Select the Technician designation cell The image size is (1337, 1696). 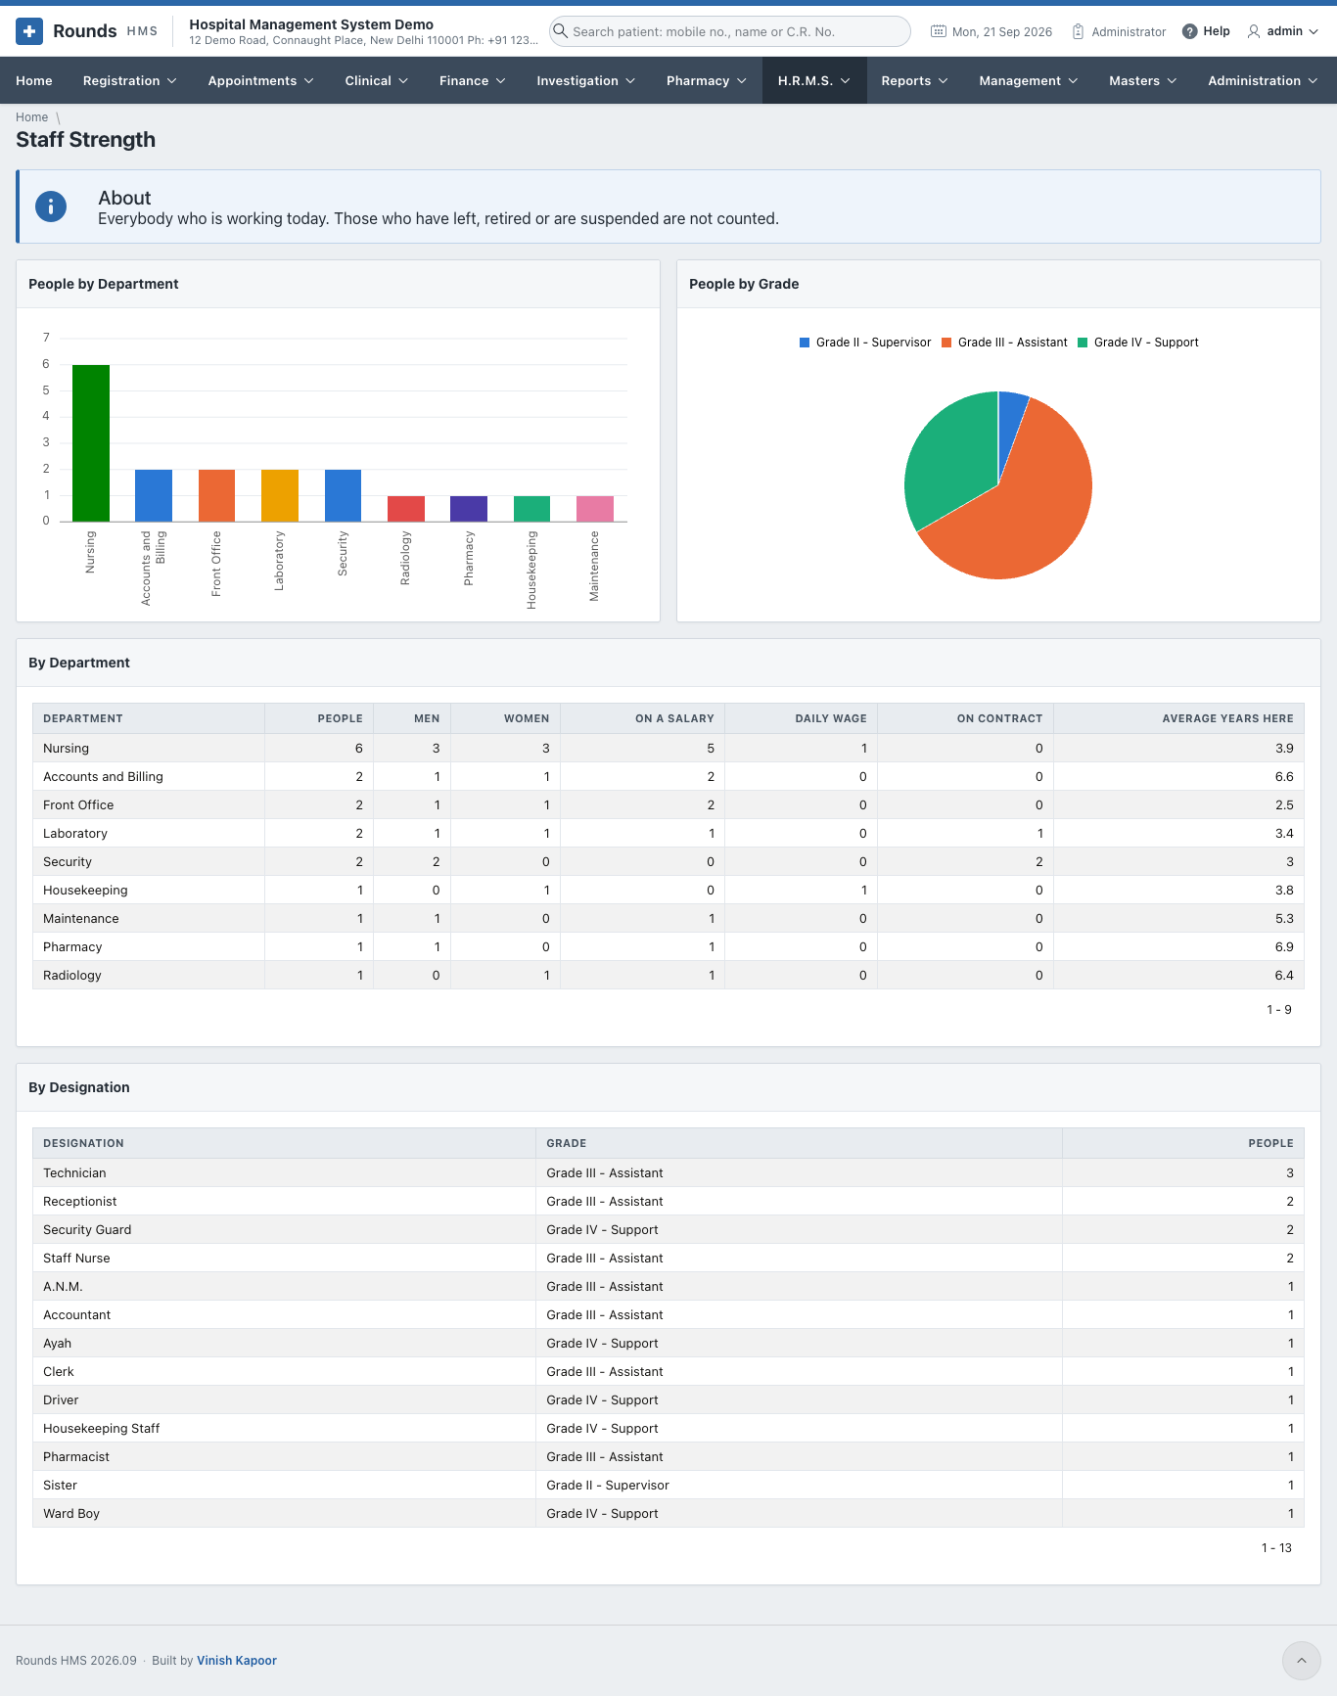click(x=284, y=1172)
